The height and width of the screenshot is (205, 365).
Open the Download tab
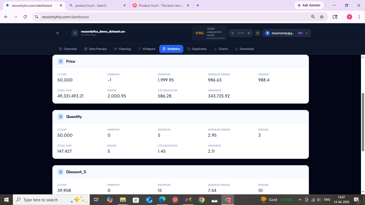point(244,49)
